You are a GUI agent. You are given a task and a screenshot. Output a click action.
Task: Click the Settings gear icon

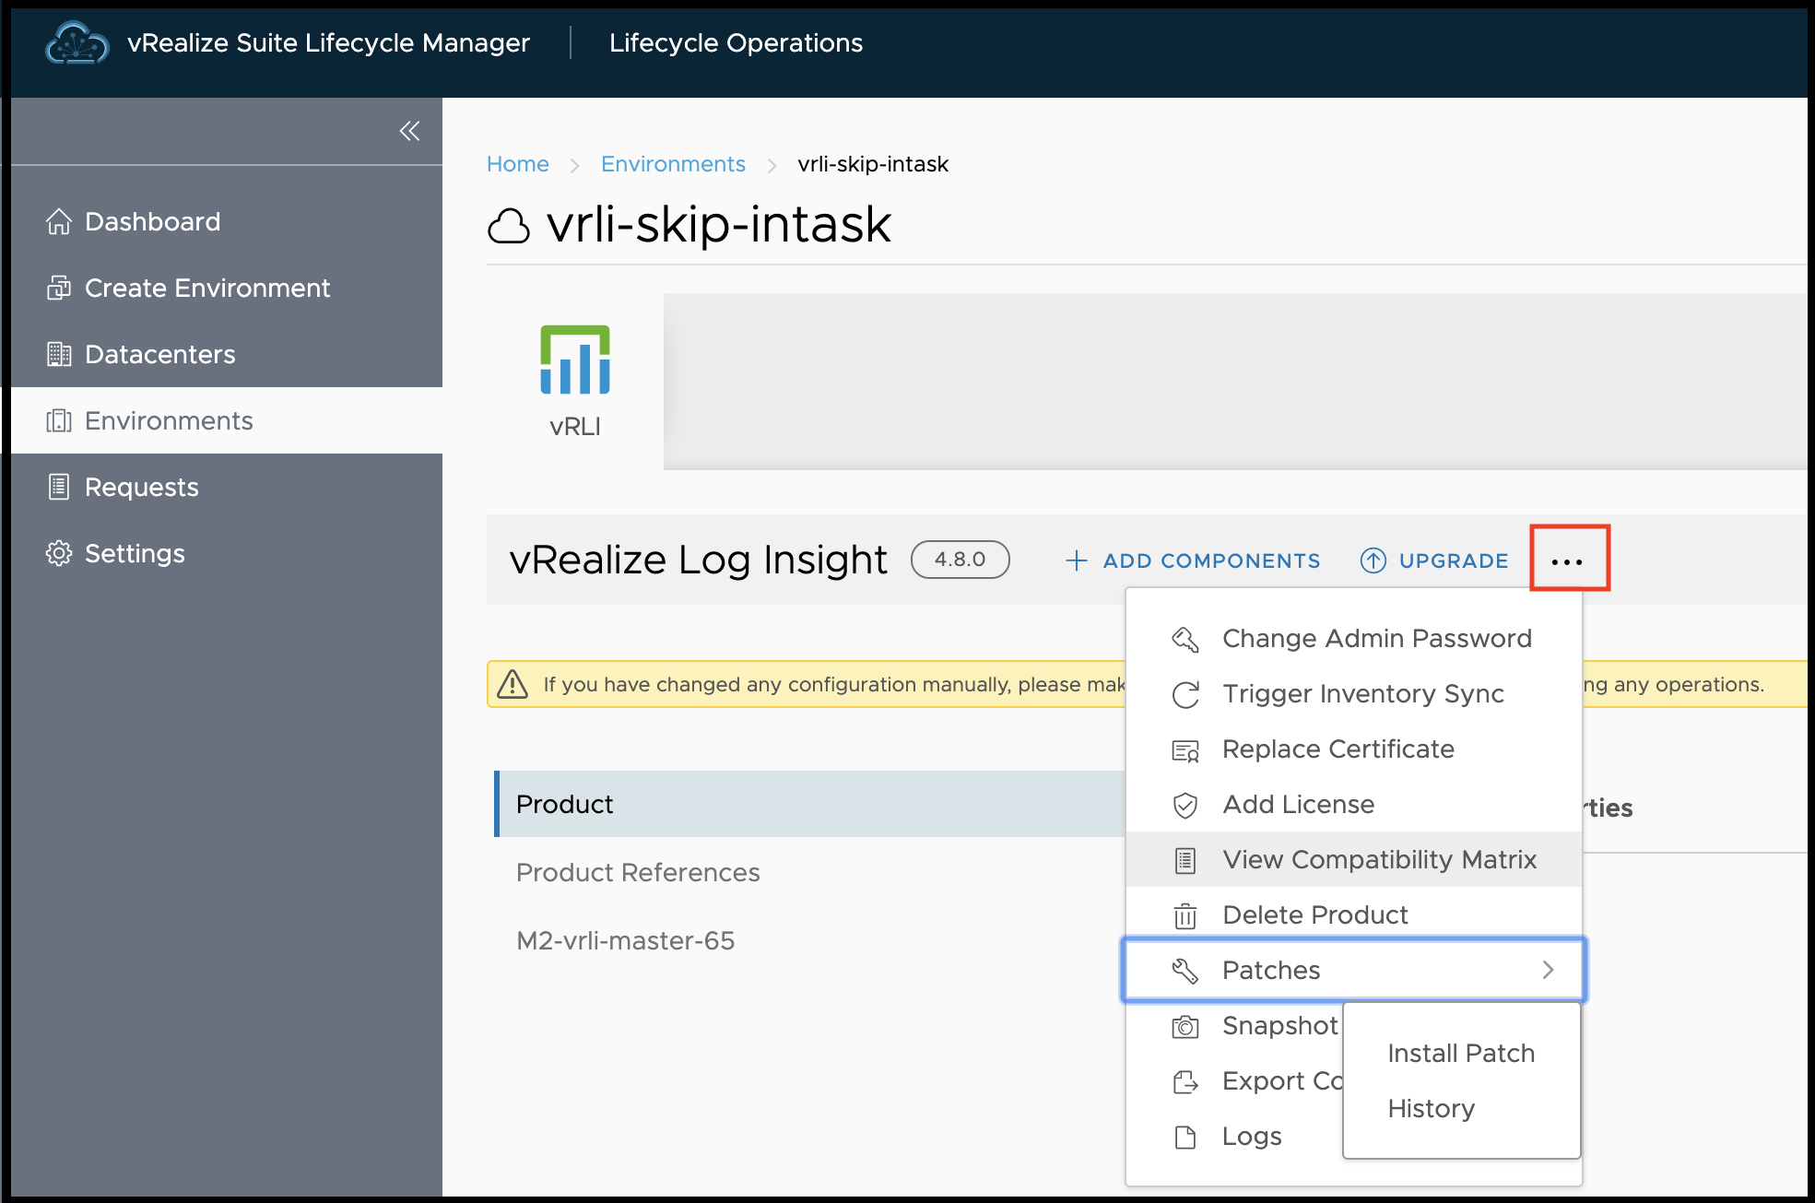59,553
